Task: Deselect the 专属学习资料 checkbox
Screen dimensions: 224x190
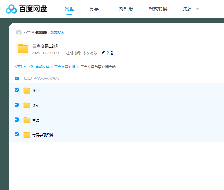Action: [x=17, y=134]
